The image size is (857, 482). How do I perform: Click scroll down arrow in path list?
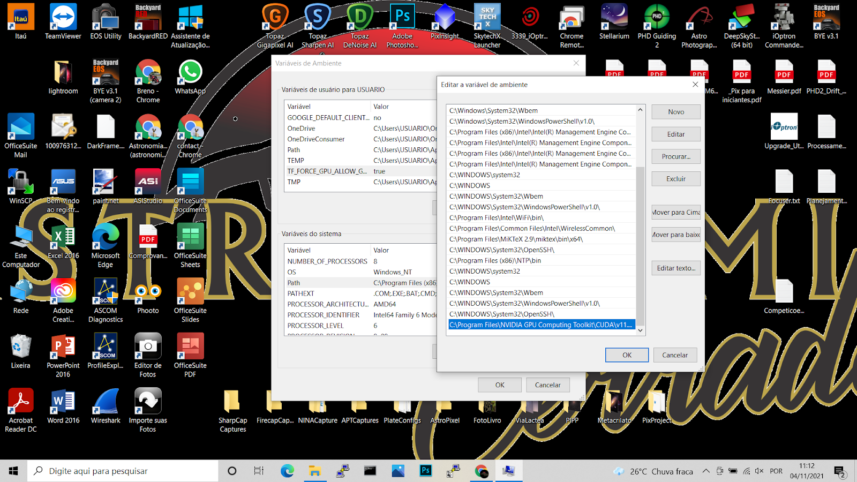point(640,330)
